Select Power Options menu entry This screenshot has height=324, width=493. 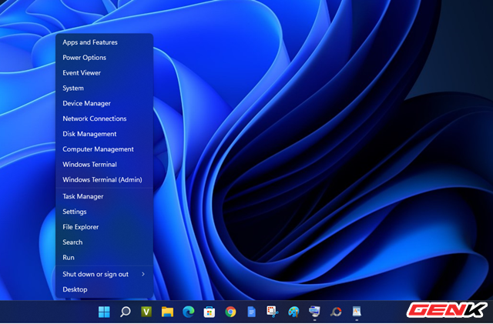(x=105, y=58)
